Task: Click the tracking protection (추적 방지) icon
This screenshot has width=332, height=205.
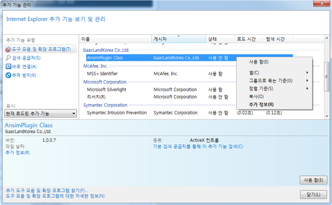Action: pyautogui.click(x=8, y=75)
